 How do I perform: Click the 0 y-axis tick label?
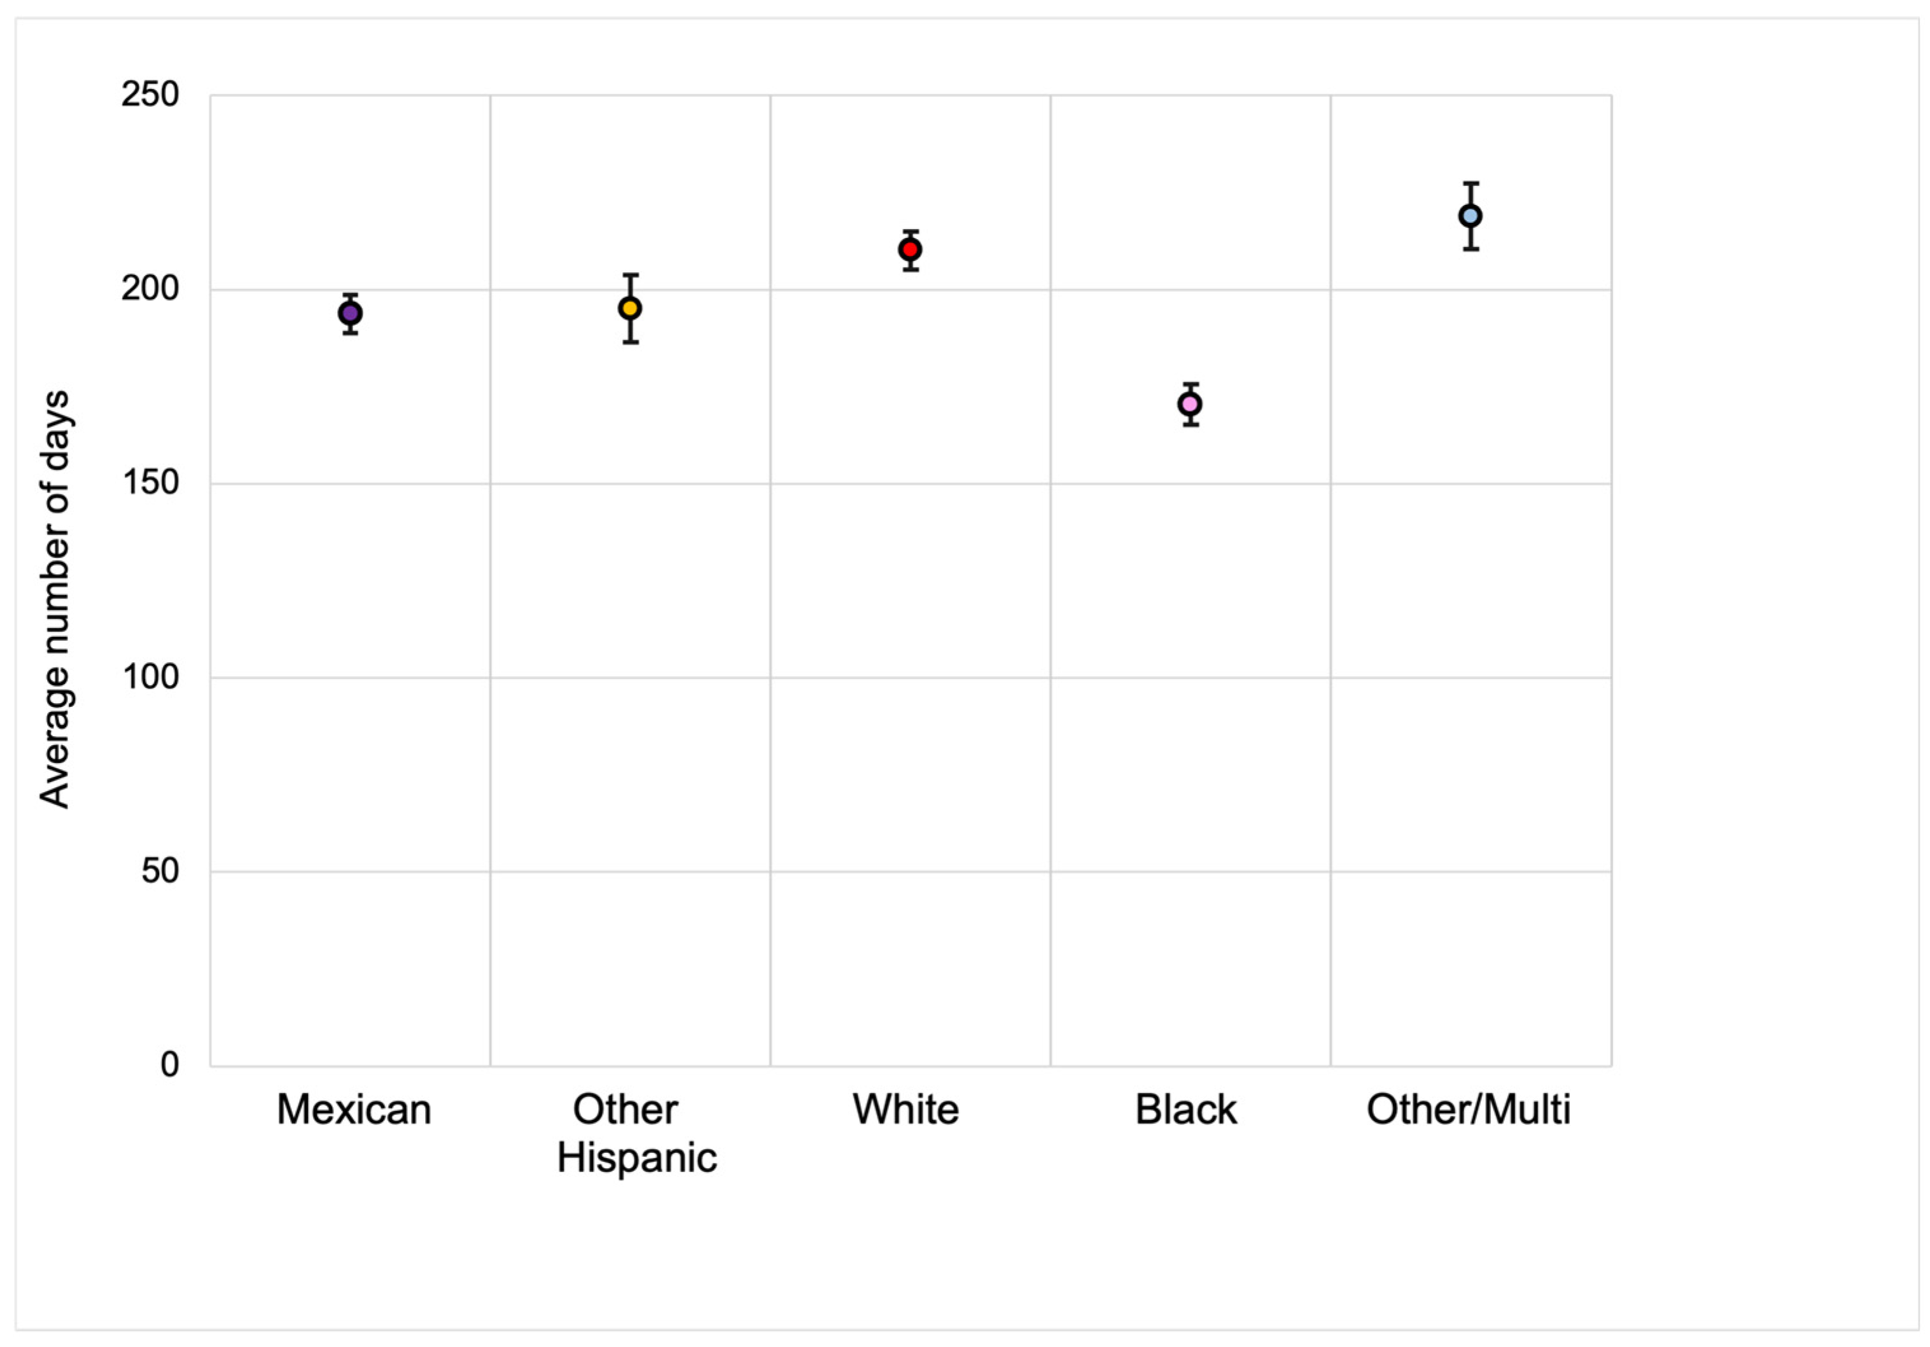point(170,1064)
